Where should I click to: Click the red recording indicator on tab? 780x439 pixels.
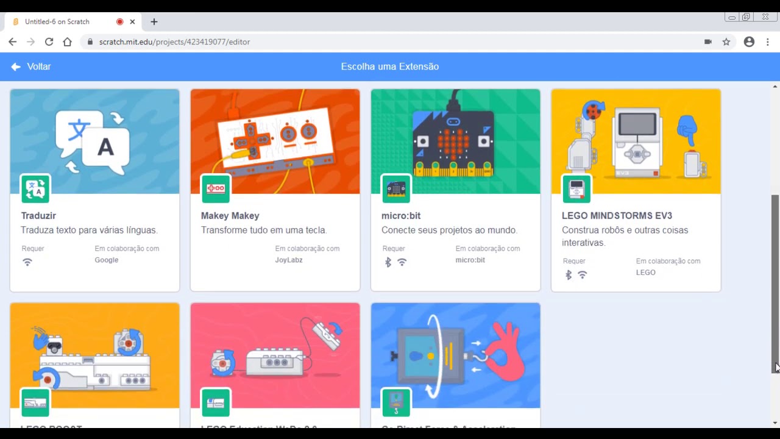[x=119, y=22]
